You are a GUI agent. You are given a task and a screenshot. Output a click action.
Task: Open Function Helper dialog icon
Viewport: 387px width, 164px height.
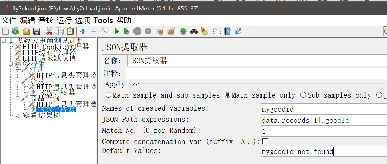[x=217, y=31]
